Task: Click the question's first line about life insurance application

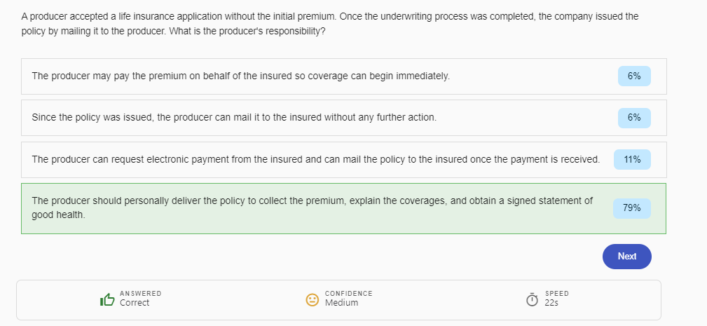Action: tap(329, 15)
